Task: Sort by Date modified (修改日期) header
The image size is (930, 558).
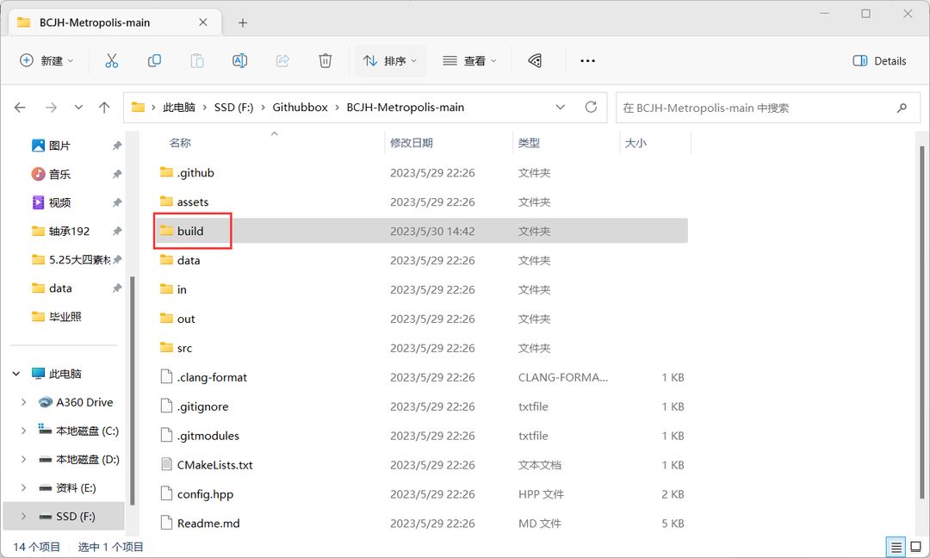Action: pyautogui.click(x=411, y=143)
